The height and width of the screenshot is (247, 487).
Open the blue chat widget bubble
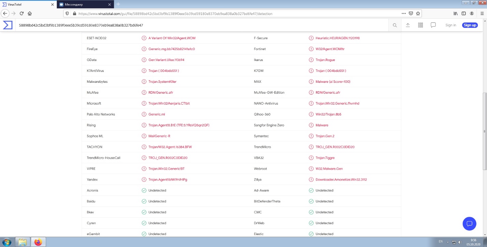tap(469, 223)
